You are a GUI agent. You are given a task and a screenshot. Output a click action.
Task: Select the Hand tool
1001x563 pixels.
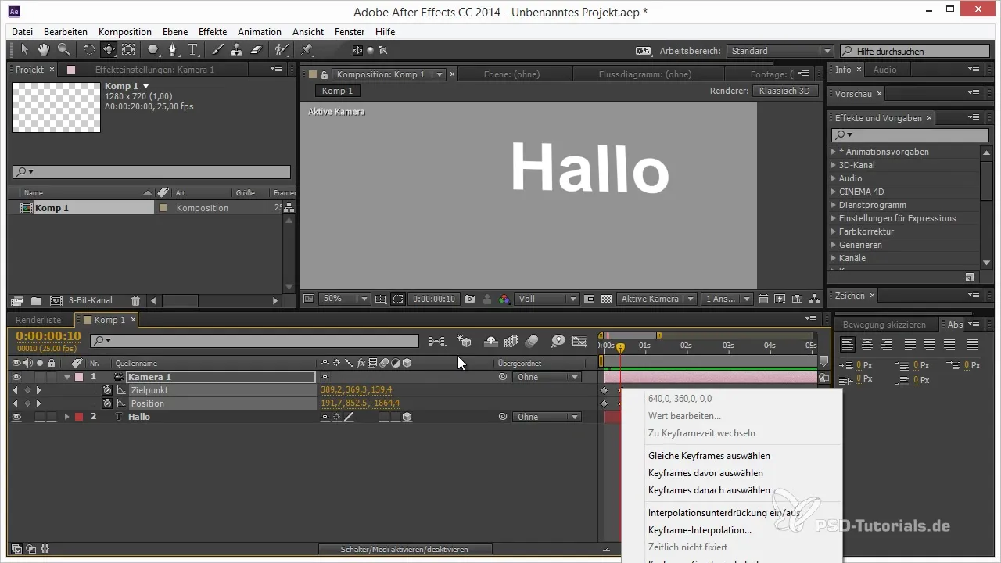pyautogui.click(x=43, y=49)
